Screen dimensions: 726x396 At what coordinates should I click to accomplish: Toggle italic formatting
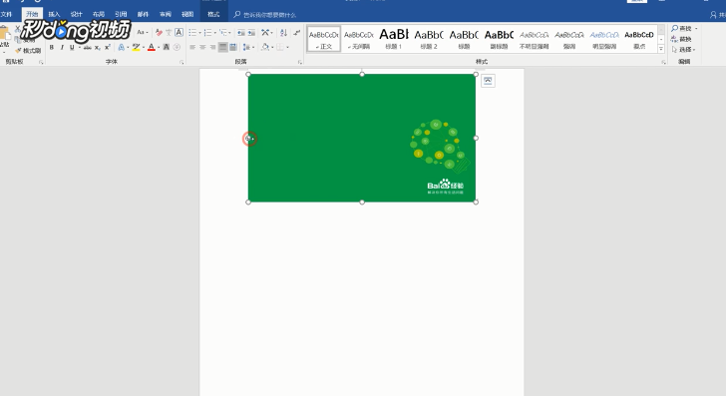[62, 47]
